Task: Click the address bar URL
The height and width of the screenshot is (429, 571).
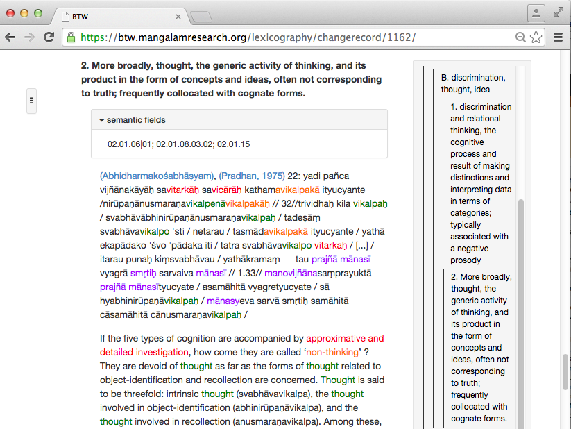Action: 248,37
